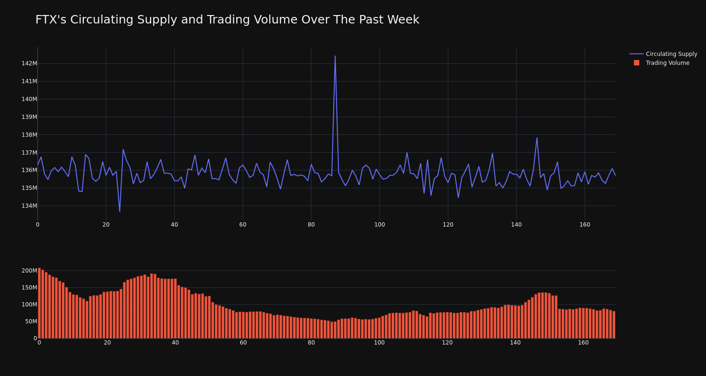Click the Circulating Supply legend line marker
The width and height of the screenshot is (706, 376).
pyautogui.click(x=636, y=54)
